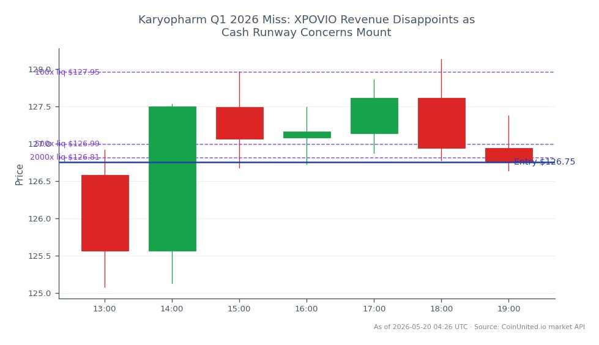This screenshot has width=599, height=345.
Task: Click the 16:00 x-axis tick label
Action: (307, 309)
